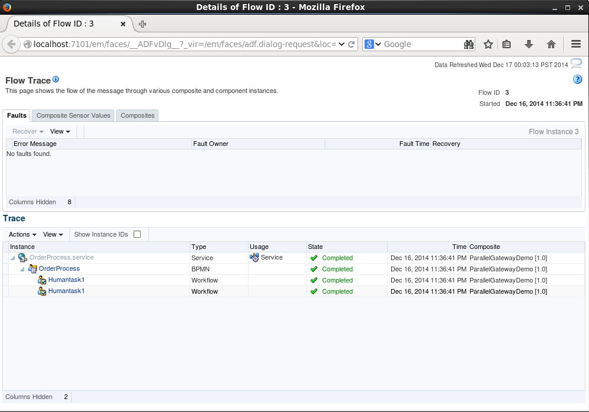Click the refresh topology icon near Data Refreshed
Image resolution: width=589 pixels, height=412 pixels.
(x=575, y=63)
